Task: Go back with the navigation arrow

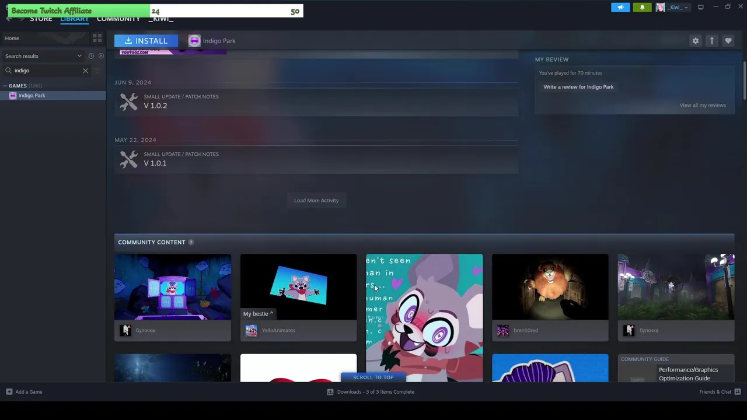Action: click(x=9, y=19)
